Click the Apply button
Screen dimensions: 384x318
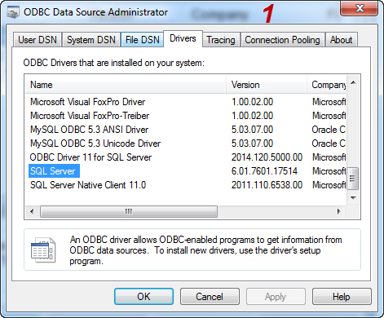pyautogui.click(x=276, y=297)
